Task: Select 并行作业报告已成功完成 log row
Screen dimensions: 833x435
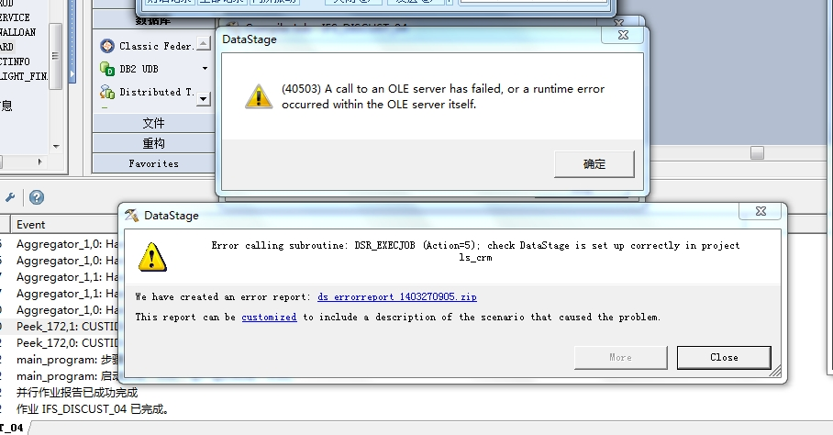Action: pyautogui.click(x=77, y=393)
